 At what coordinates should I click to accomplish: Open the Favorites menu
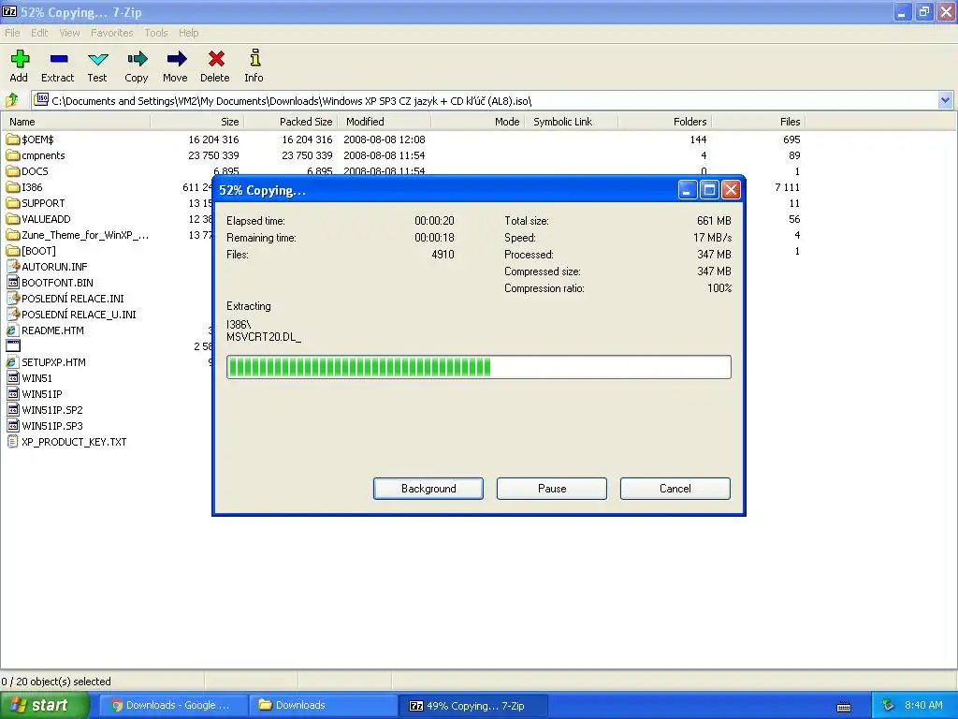coord(112,33)
